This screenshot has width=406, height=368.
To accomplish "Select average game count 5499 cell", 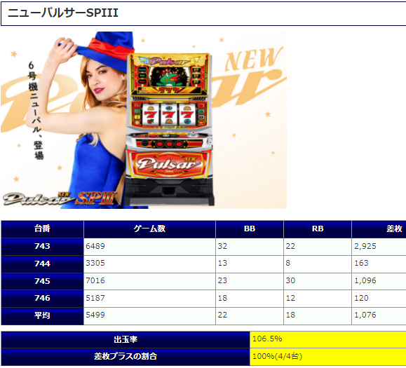I will [x=149, y=316].
